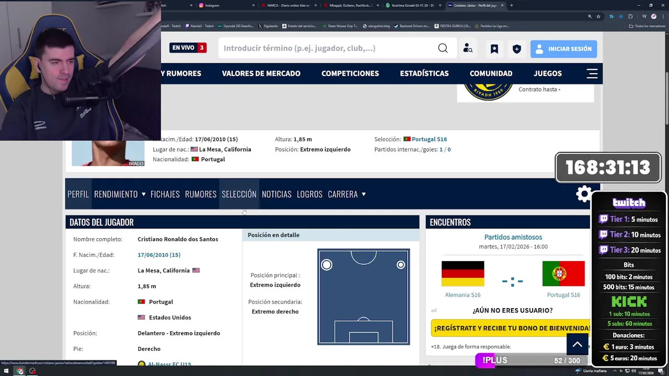Viewport: 669px width, 376px height.
Task: Open the PERFIL tab
Action: [78, 194]
